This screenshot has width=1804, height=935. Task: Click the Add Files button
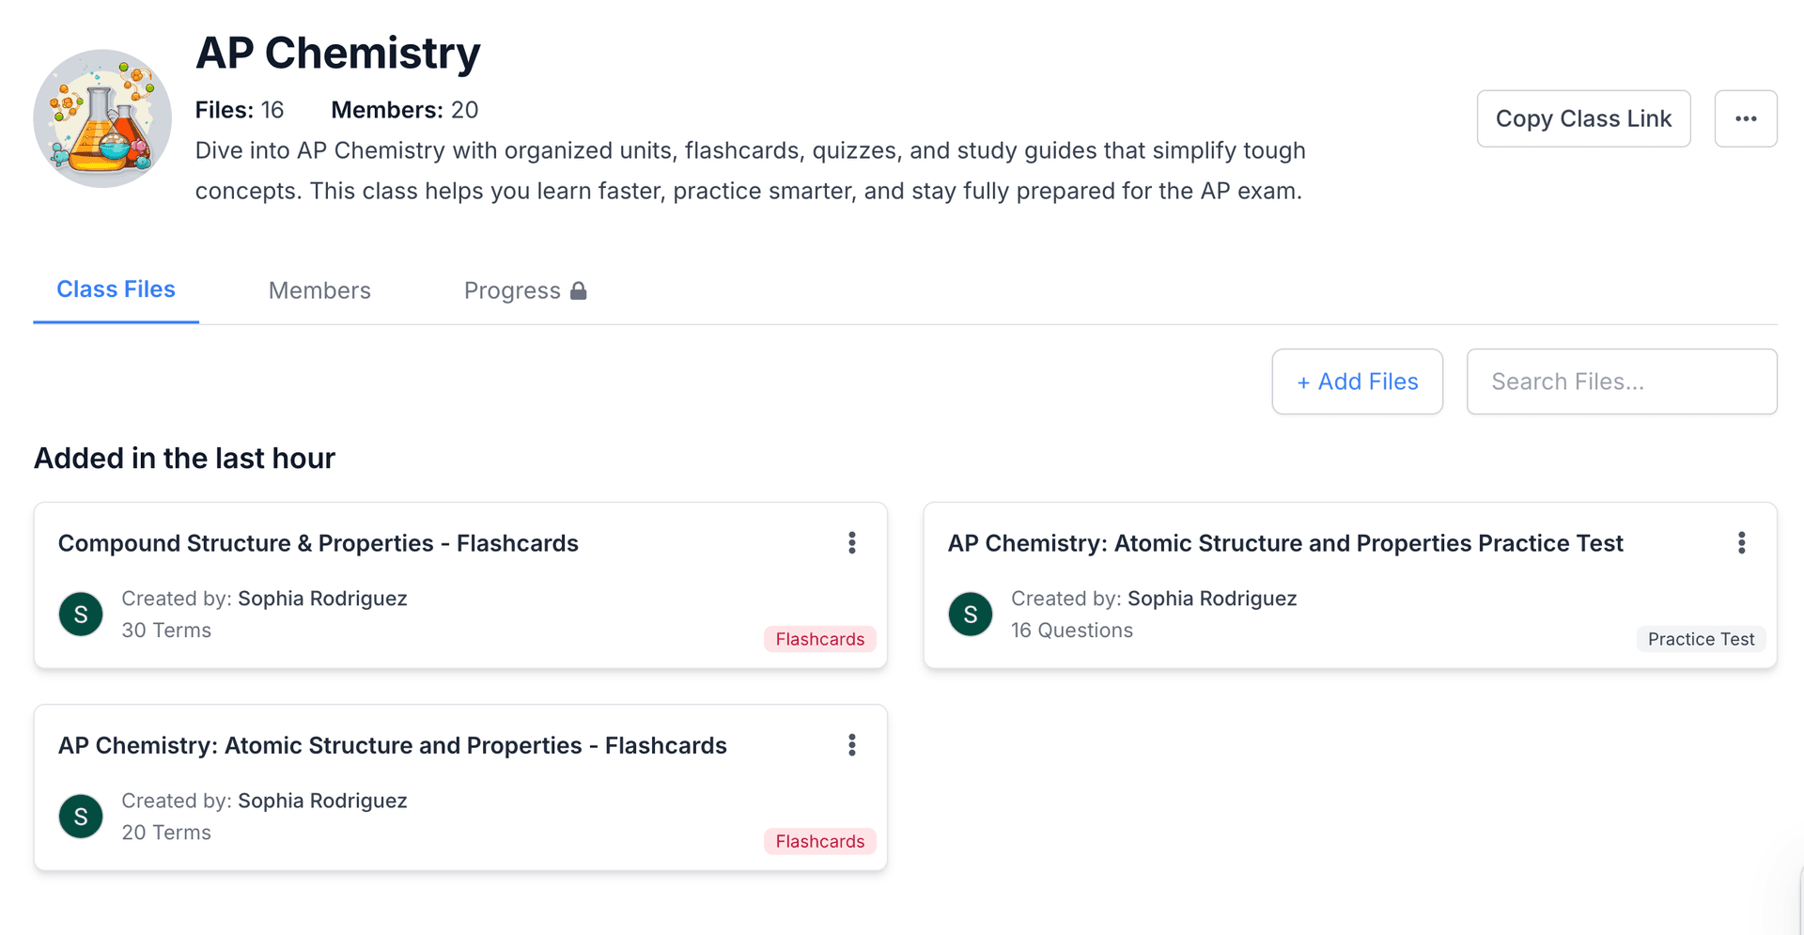point(1357,382)
